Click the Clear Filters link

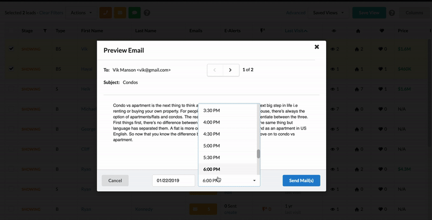tap(52, 12)
